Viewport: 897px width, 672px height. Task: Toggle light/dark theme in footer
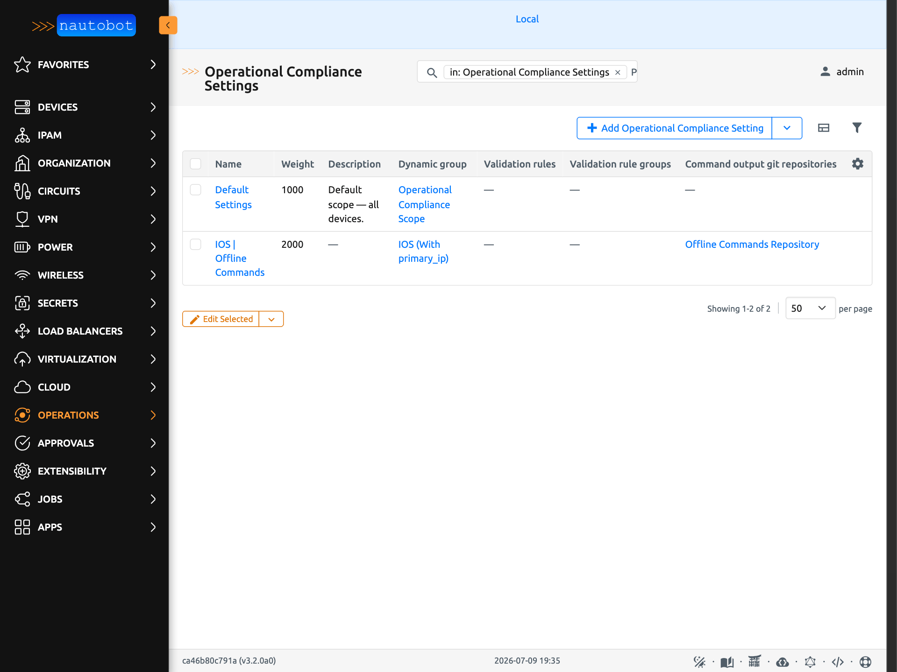point(699,662)
